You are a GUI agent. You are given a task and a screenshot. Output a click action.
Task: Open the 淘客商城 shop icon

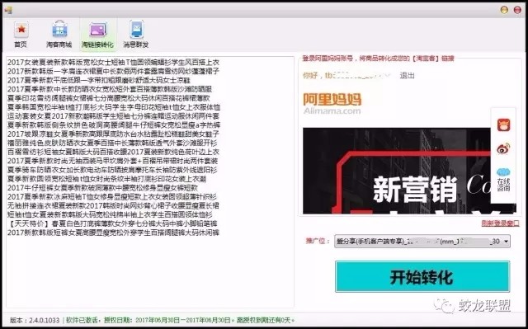(x=59, y=29)
